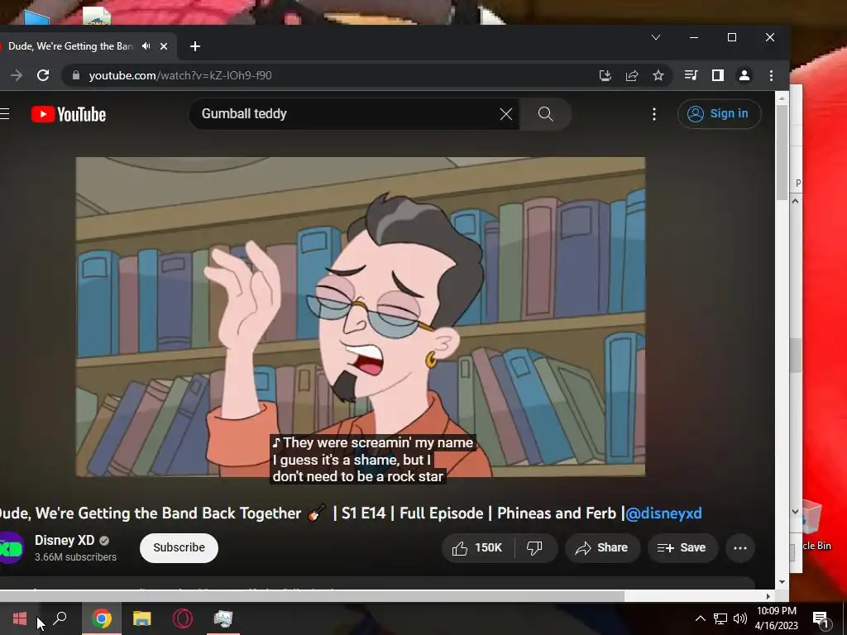Viewport: 847px width, 635px height.
Task: Click the magnifier search button
Action: click(546, 114)
